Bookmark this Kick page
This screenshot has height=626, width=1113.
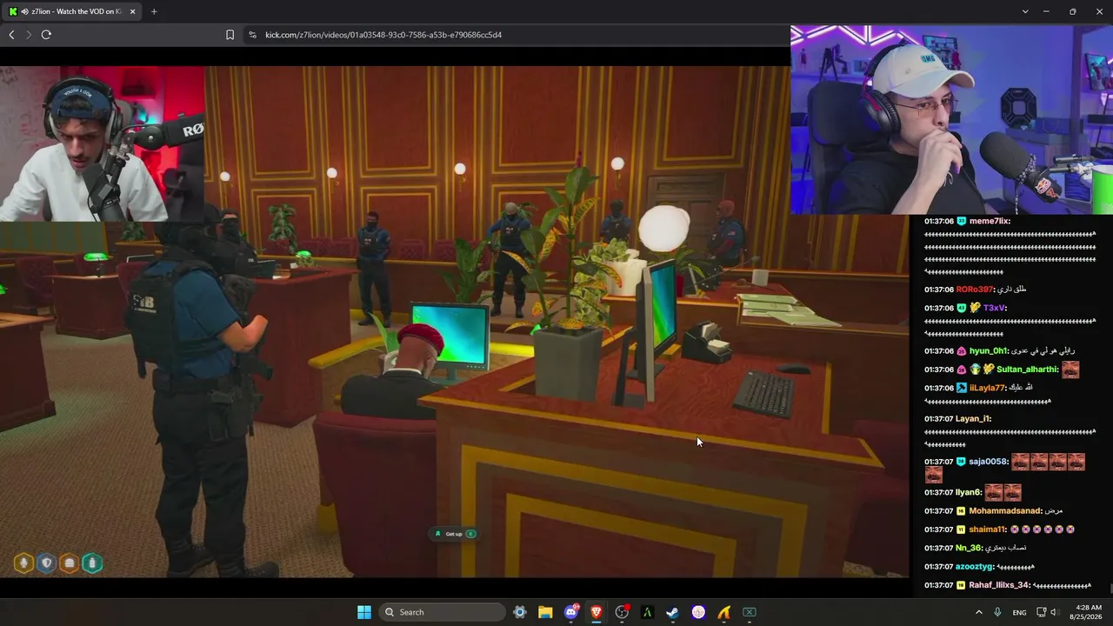pos(230,35)
